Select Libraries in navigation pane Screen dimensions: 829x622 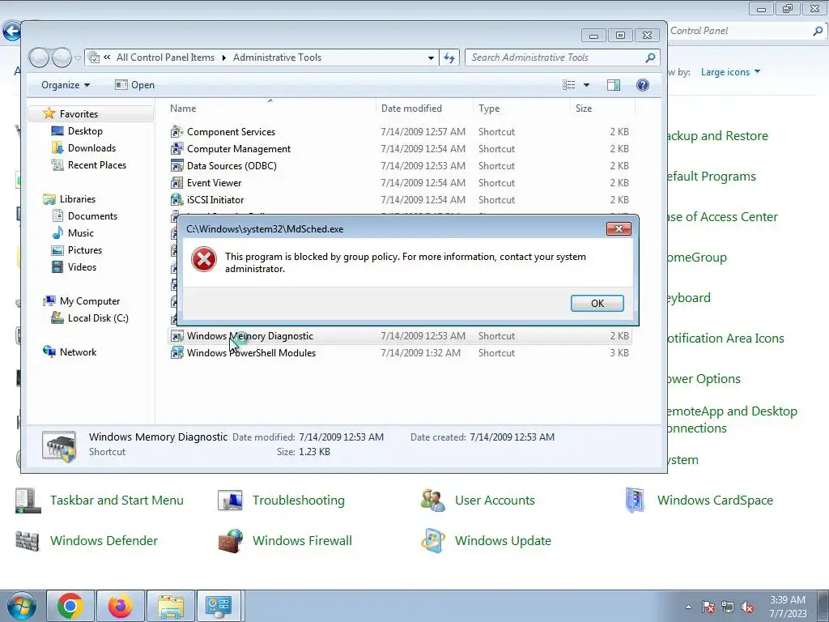[70, 199]
